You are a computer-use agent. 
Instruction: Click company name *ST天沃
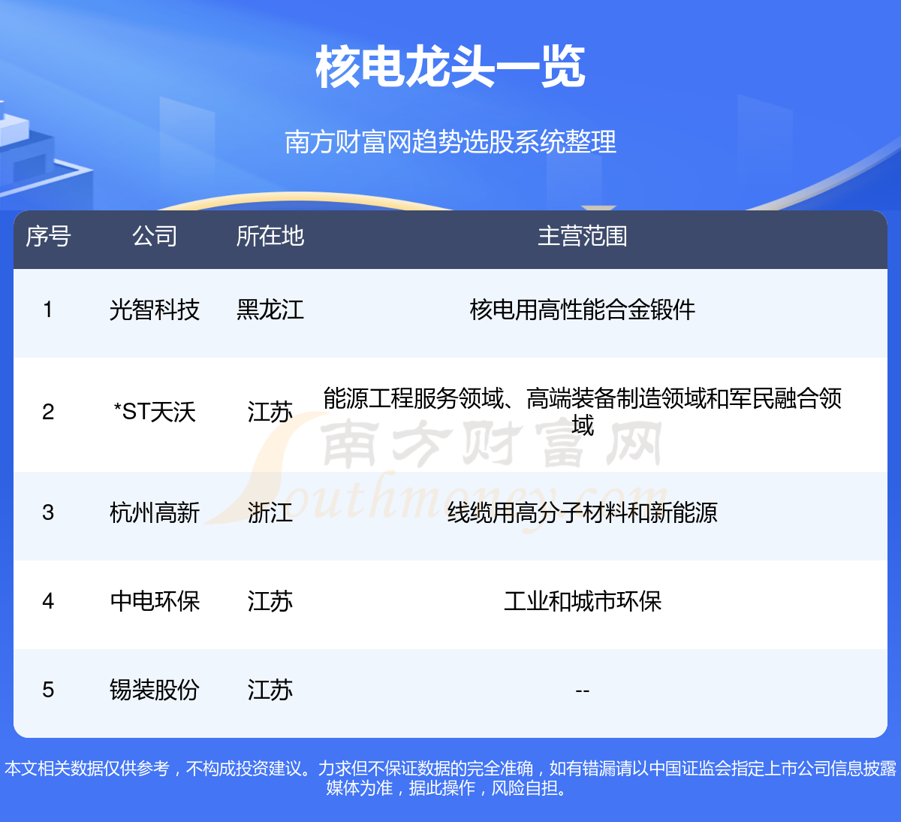tap(155, 412)
